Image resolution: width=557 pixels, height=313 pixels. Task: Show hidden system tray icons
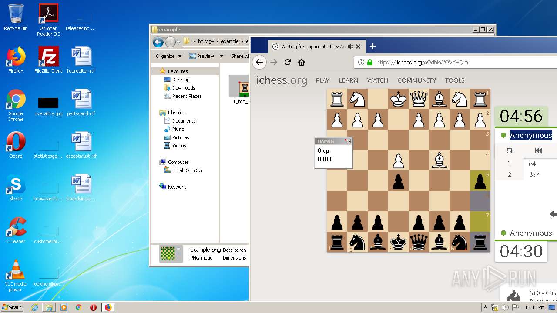486,307
